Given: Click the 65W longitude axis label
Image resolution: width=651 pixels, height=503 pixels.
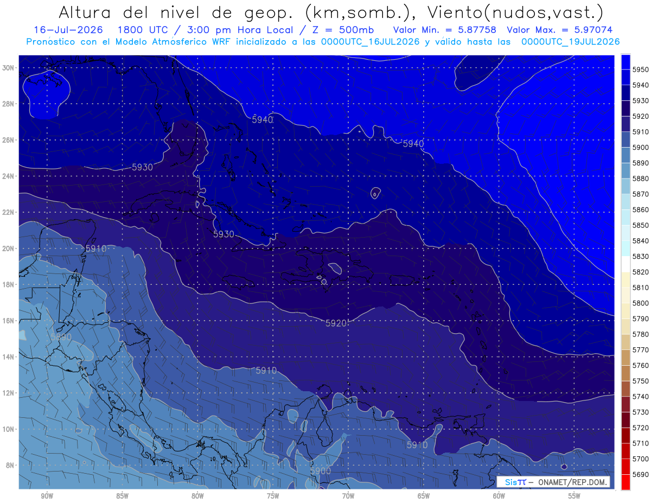Looking at the screenshot, I should tap(424, 496).
